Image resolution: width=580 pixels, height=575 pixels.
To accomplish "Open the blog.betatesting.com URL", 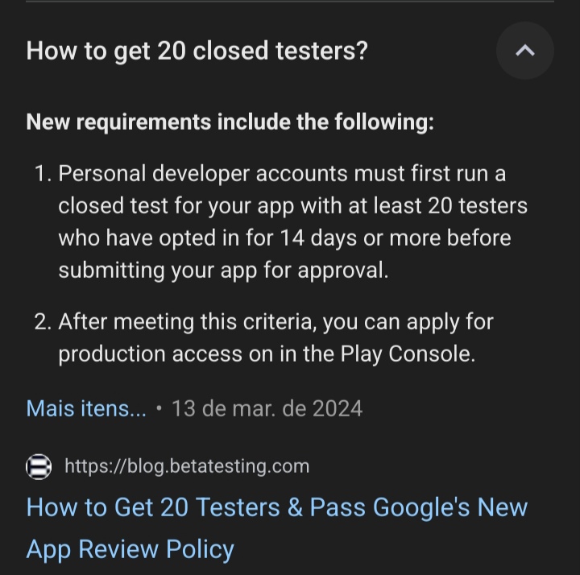I will tap(187, 466).
